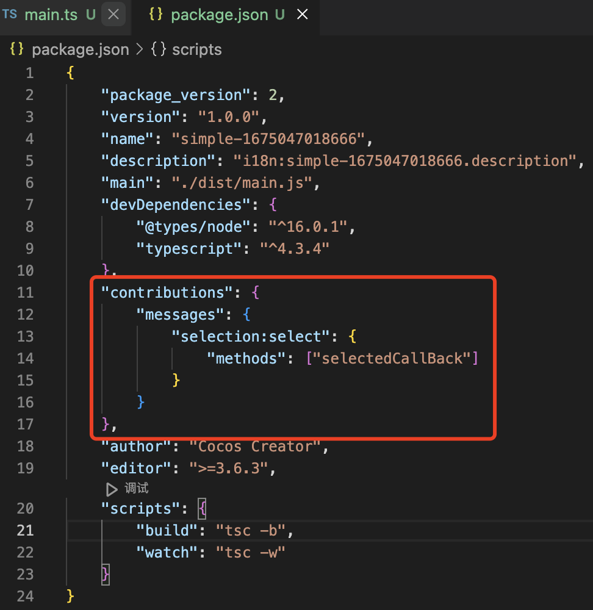Image resolution: width=593 pixels, height=610 pixels.
Task: Click the "tsc -w" value
Action: [x=251, y=553]
